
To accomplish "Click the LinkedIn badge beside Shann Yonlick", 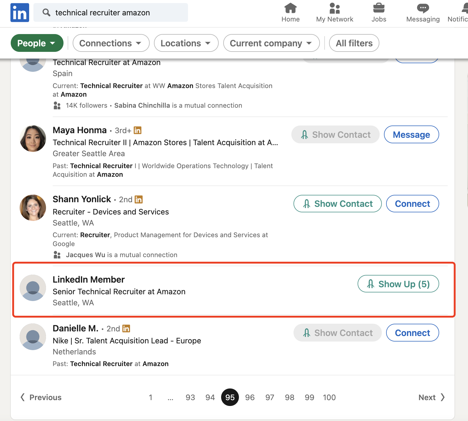I will pos(139,199).
